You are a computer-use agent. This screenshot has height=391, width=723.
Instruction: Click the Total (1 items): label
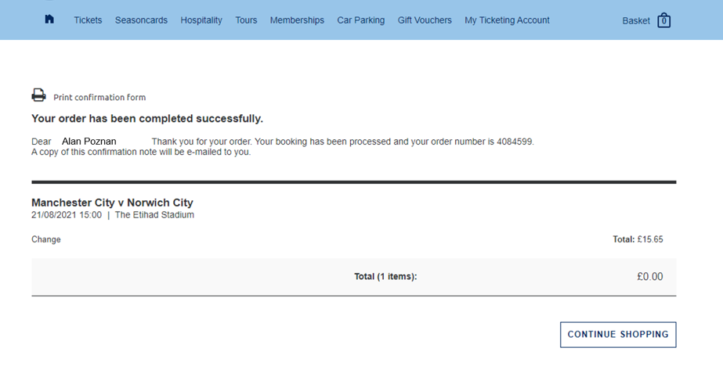[x=385, y=276]
